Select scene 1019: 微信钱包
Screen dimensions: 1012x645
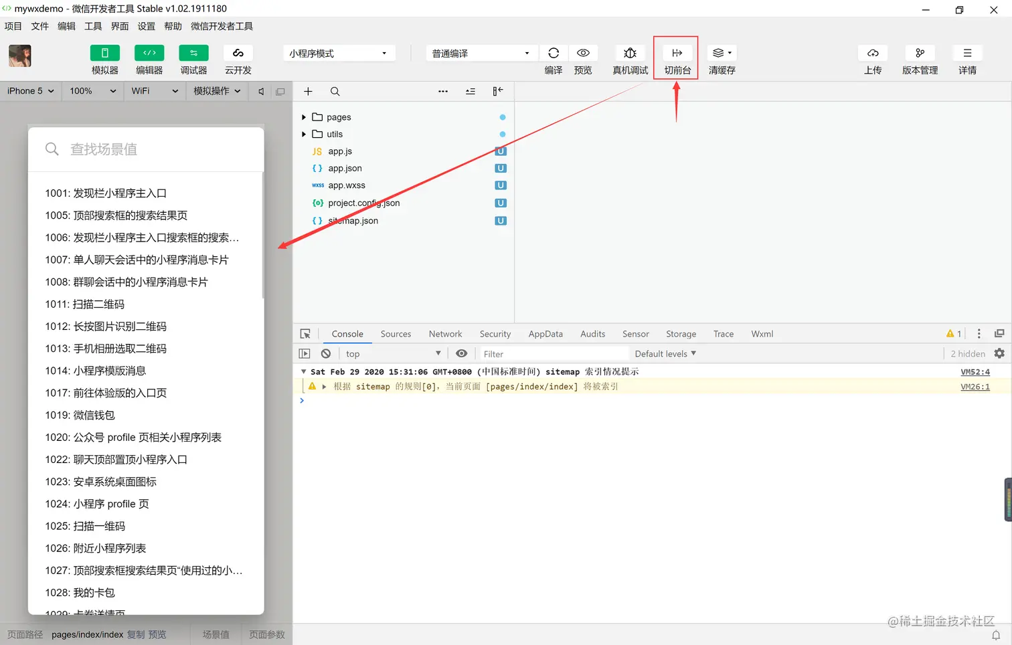coord(80,416)
